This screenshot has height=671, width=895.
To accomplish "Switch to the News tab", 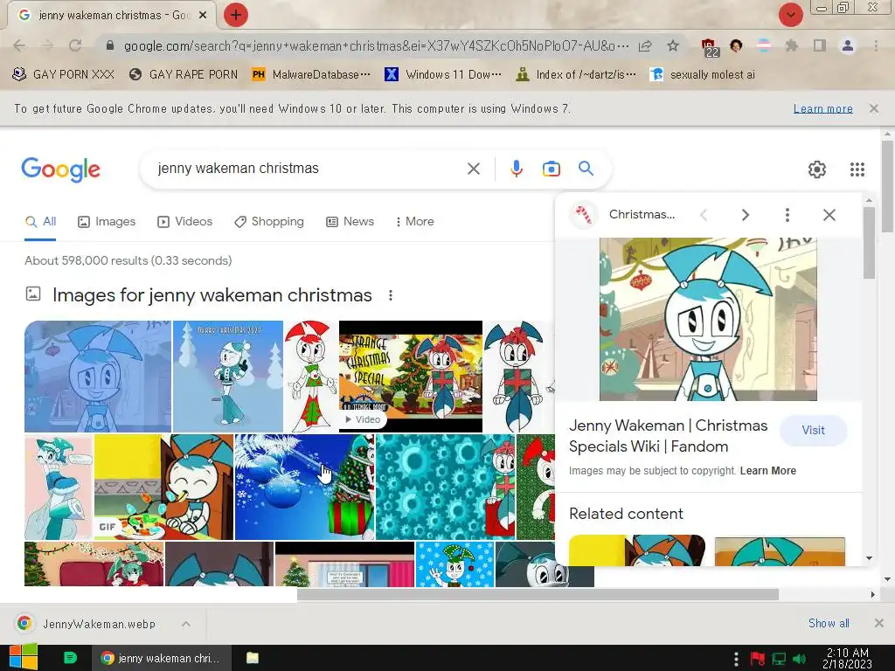I will [x=350, y=221].
